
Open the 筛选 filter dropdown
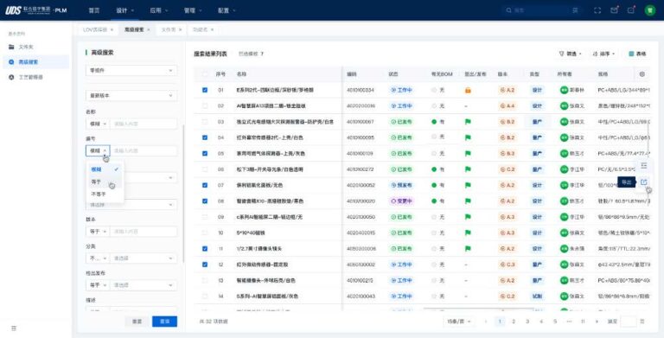coord(570,54)
